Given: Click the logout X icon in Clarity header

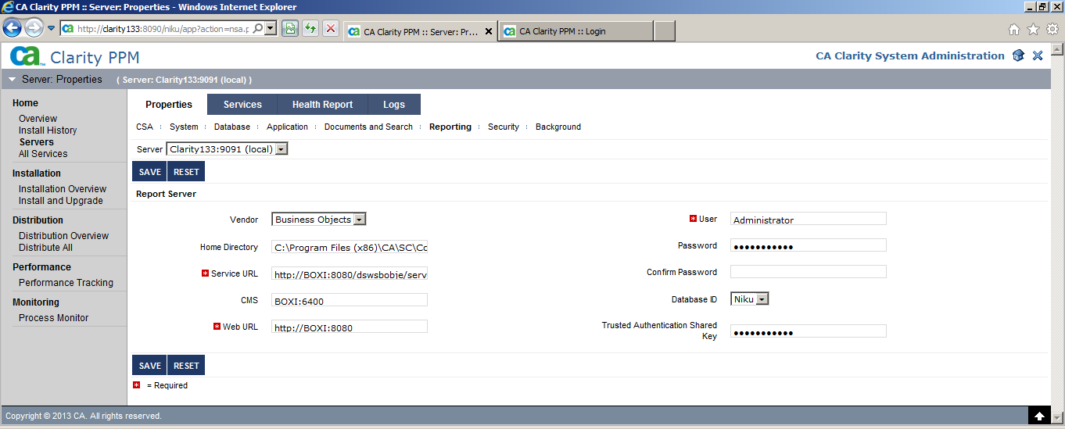Looking at the screenshot, I should [1038, 55].
